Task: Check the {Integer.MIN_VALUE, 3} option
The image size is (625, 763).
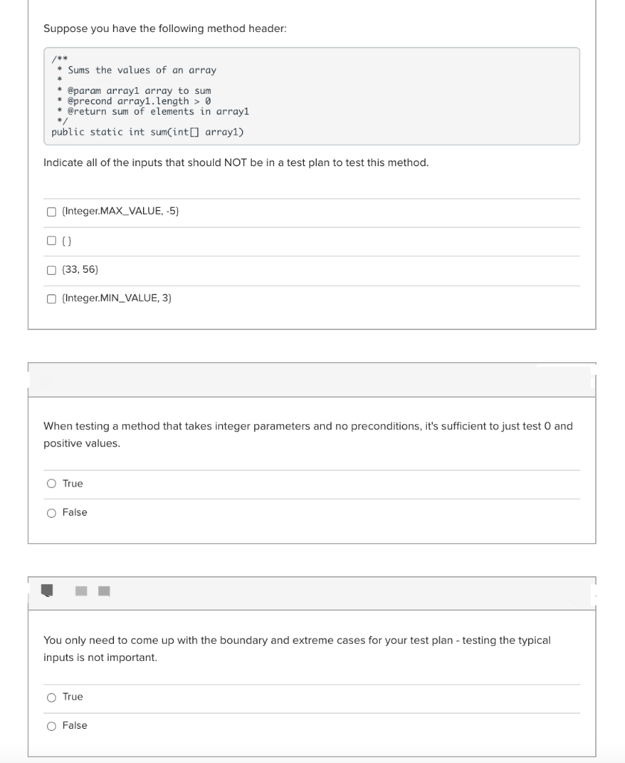Action: coord(51,297)
